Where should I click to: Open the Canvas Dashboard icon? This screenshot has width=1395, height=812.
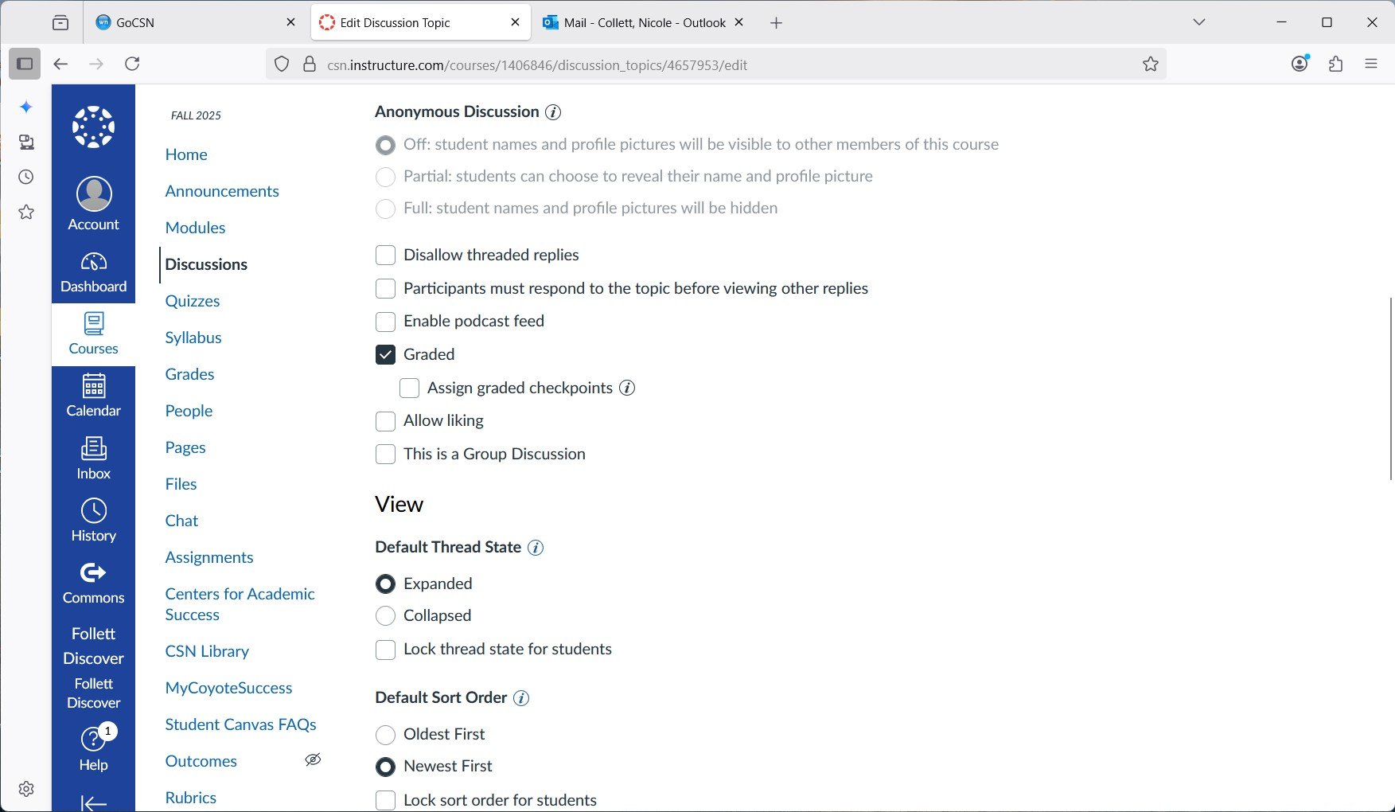click(x=93, y=262)
